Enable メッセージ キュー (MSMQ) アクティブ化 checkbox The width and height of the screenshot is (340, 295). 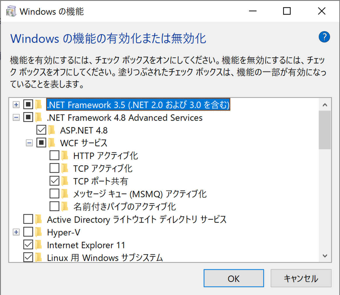(x=54, y=194)
